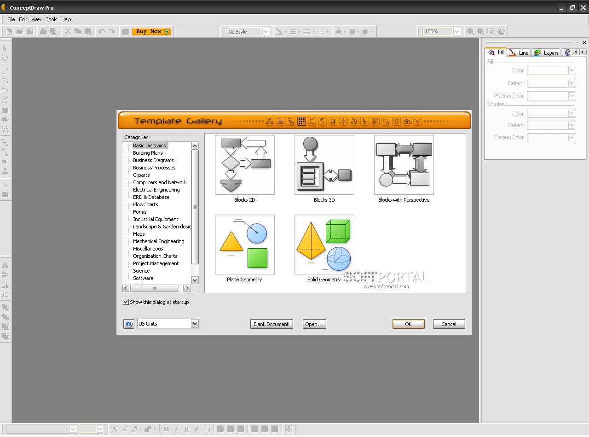
Task: Confirm with the OK button
Action: pos(408,324)
